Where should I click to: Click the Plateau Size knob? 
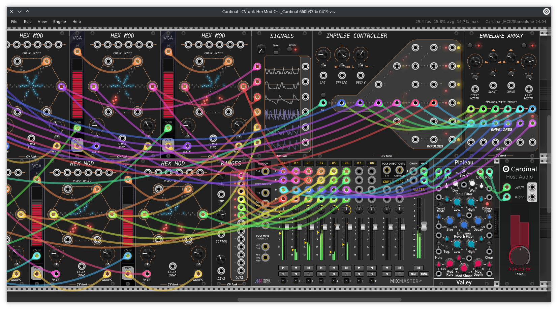click(x=449, y=221)
